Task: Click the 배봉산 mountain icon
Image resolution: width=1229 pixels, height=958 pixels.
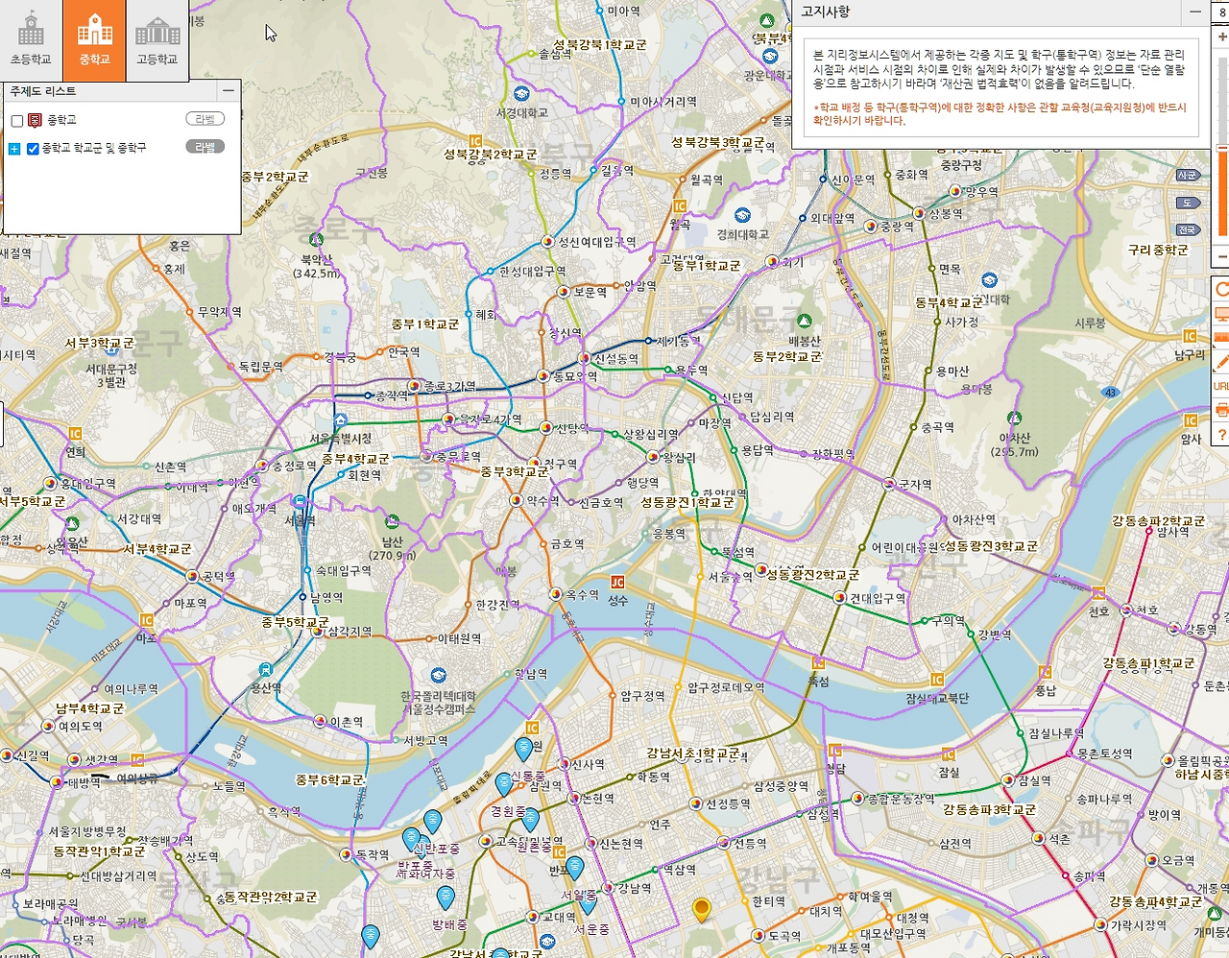Action: click(x=805, y=321)
